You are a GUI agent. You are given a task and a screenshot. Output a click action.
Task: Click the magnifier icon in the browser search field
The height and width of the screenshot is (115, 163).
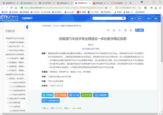[x=139, y=8]
